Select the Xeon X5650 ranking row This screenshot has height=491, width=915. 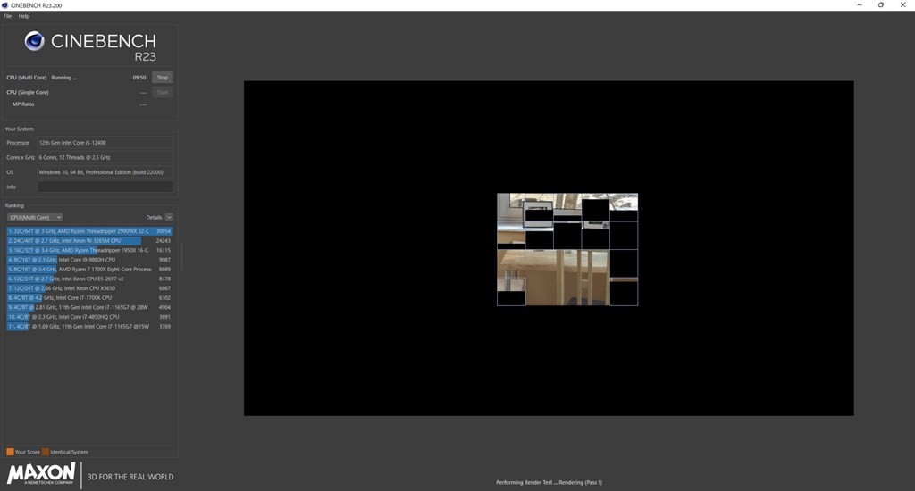[89, 288]
